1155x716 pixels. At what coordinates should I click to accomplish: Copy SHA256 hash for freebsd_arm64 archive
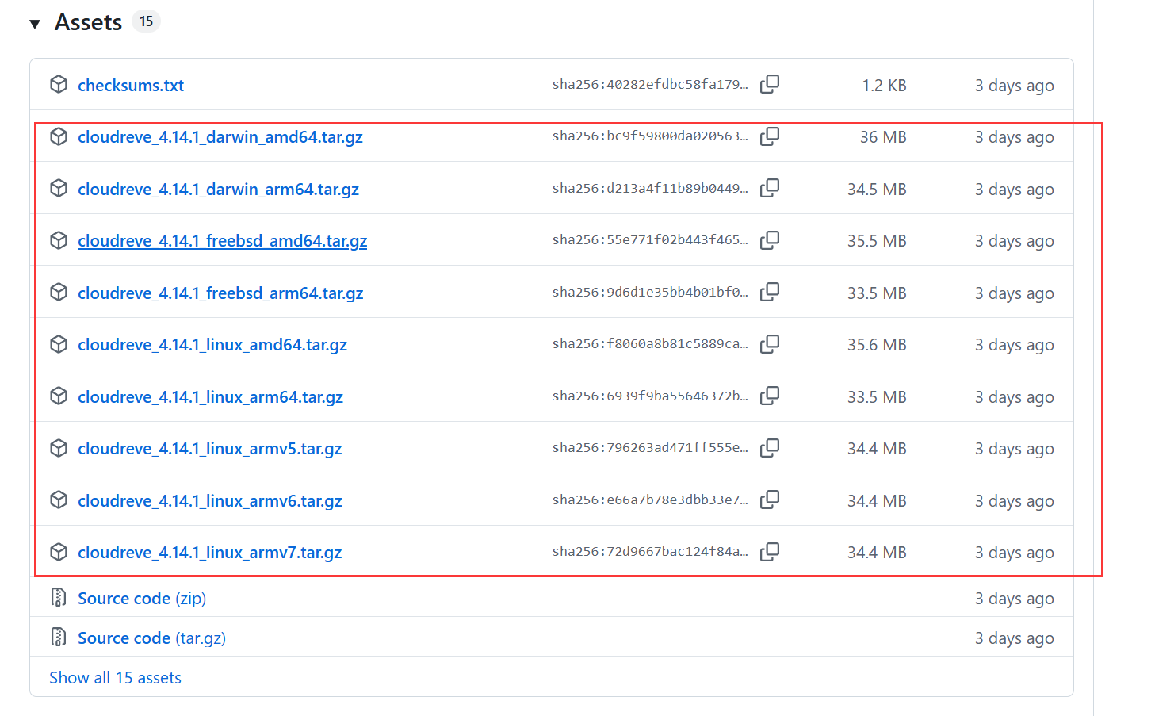coord(769,293)
